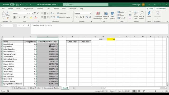Switch to Daily Monitoring sheet tab

click(20, 88)
